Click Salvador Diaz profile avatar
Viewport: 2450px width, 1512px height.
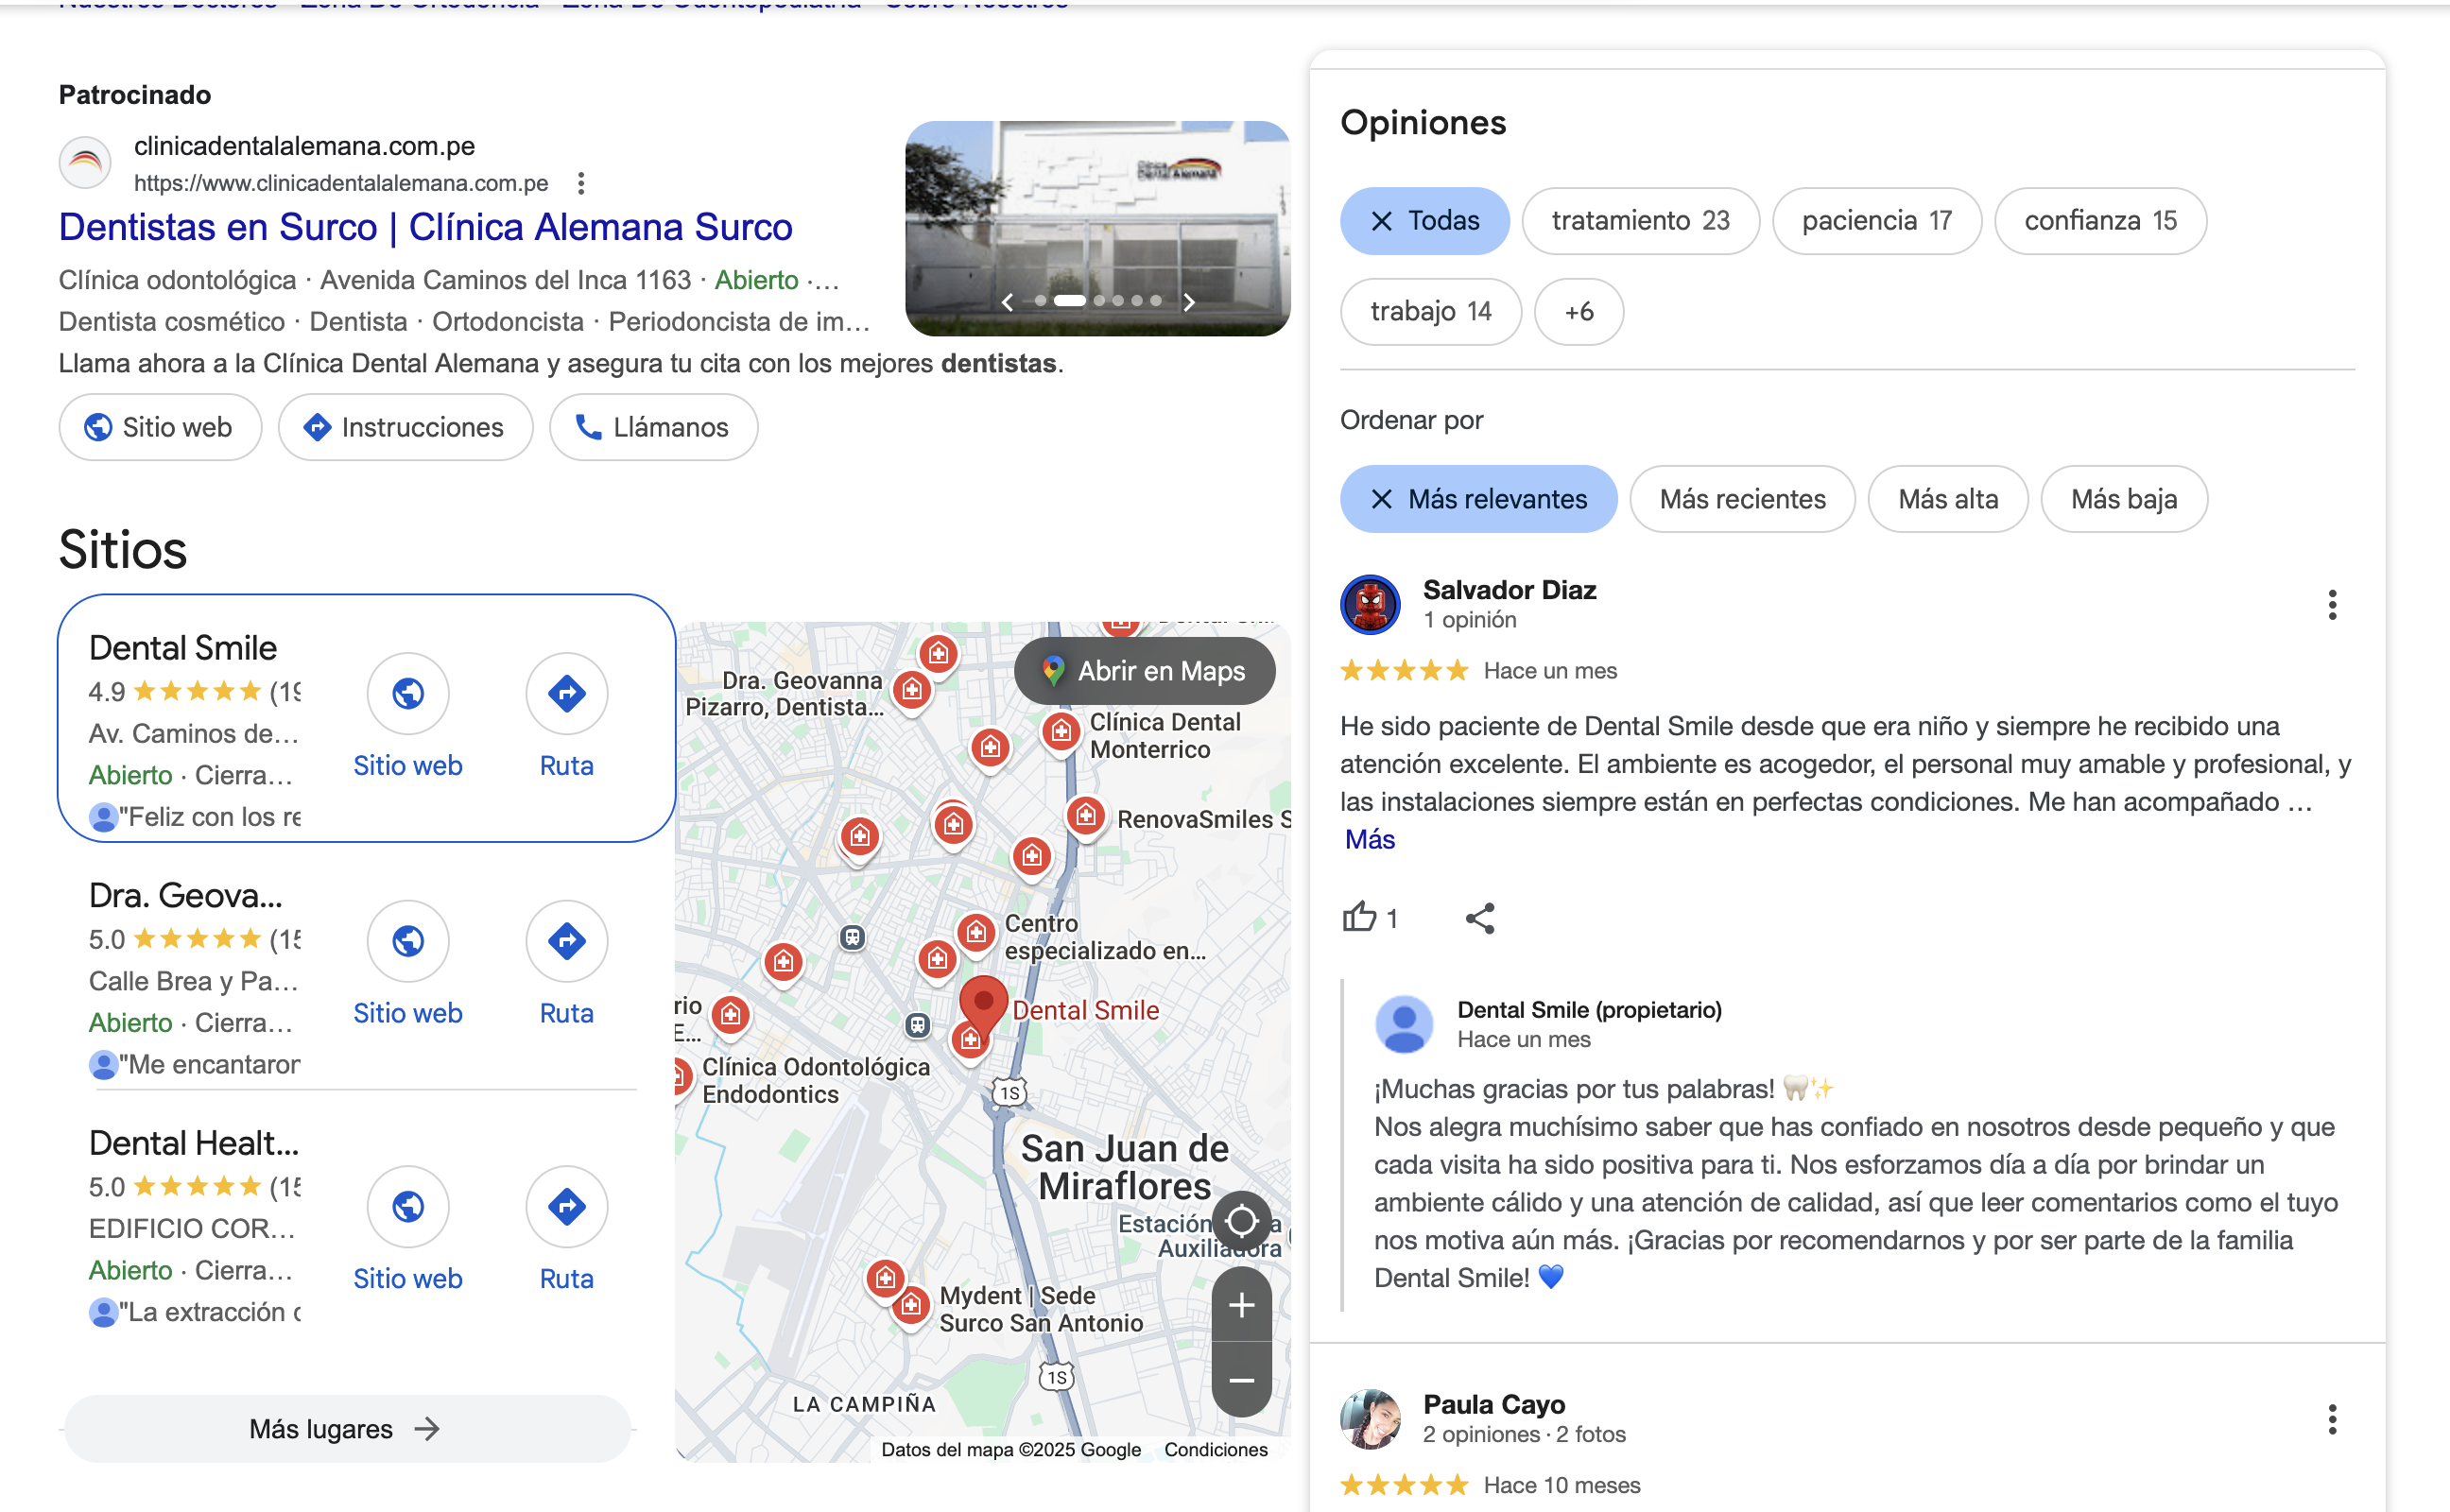1370,604
